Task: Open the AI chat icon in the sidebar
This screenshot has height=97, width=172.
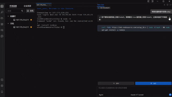Action: tap(2, 36)
